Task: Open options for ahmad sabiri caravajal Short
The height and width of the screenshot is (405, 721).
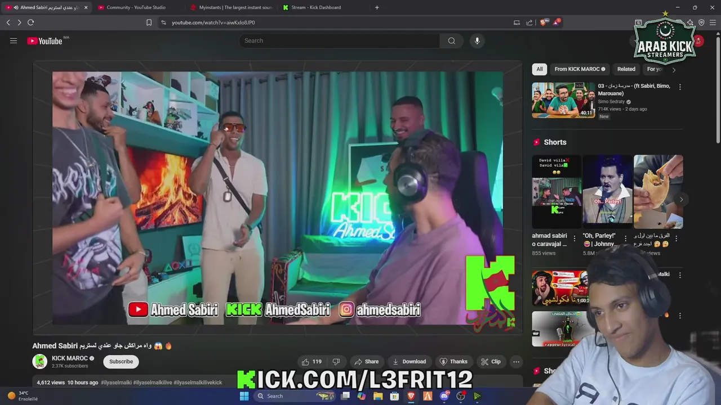Action: point(575,238)
